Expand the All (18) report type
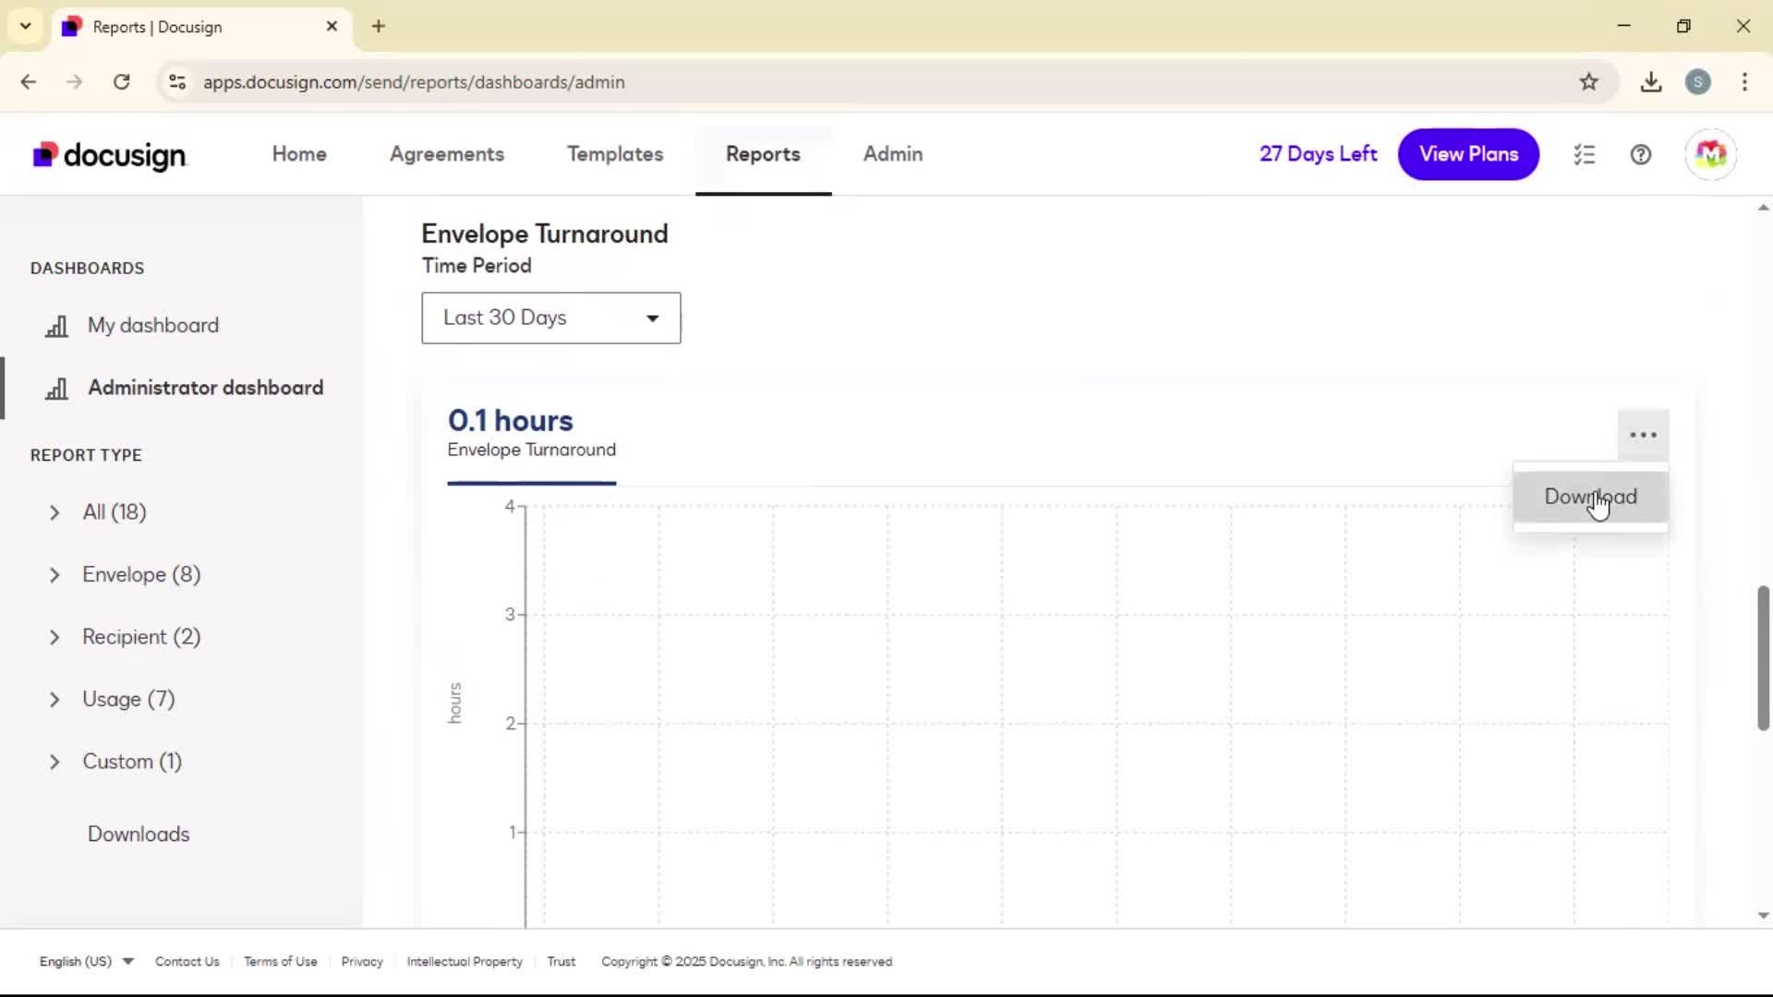 54,512
